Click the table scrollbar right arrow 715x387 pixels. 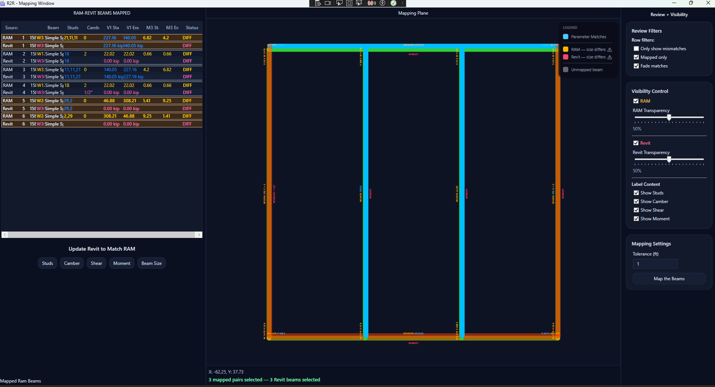(x=199, y=235)
